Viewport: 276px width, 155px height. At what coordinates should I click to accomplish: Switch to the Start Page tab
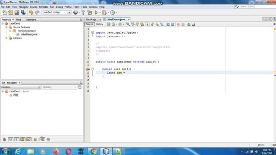pyautogui.click(x=91, y=19)
